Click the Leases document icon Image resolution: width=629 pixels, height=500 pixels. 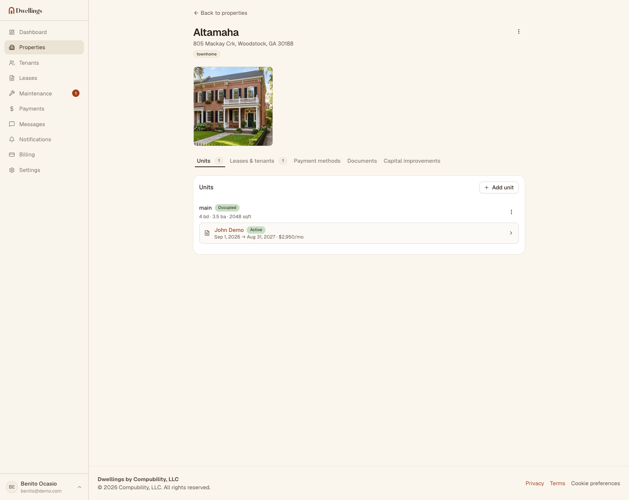click(x=12, y=78)
